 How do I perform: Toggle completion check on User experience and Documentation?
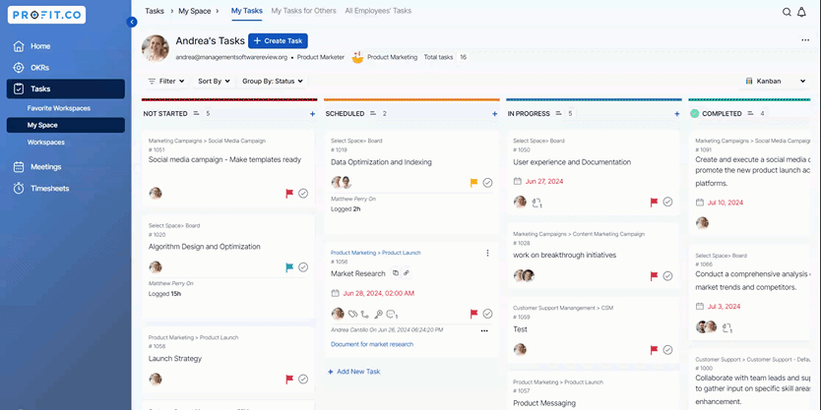667,203
